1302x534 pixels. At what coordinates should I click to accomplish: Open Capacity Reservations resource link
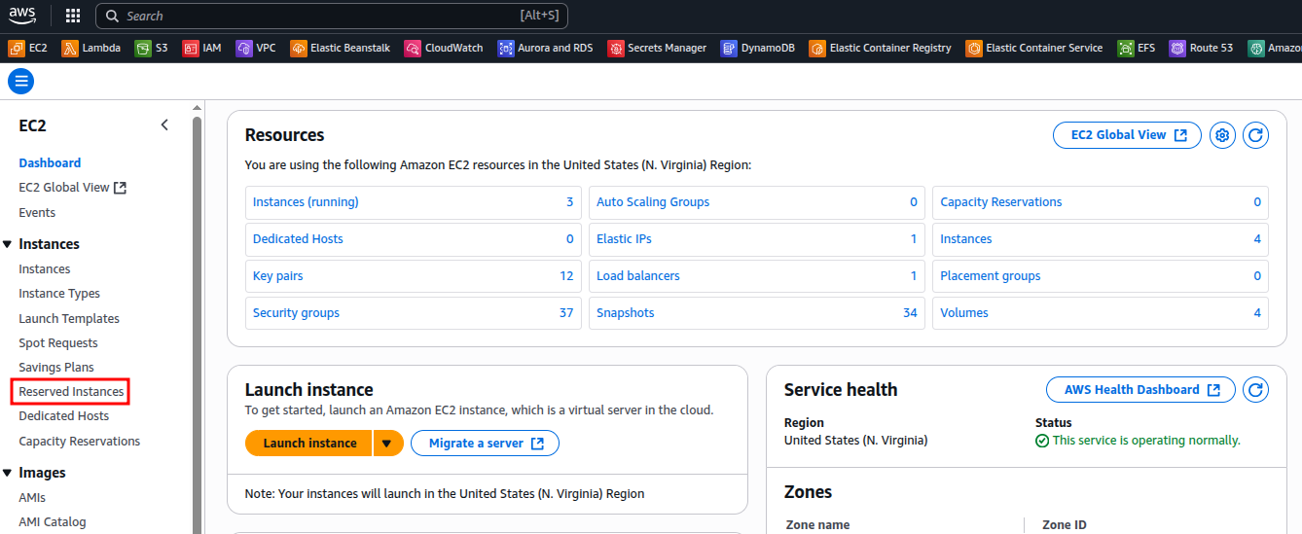[x=1001, y=202]
